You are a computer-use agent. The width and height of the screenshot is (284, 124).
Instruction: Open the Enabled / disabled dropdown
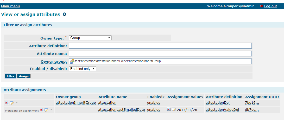pyautogui.click(x=83, y=69)
